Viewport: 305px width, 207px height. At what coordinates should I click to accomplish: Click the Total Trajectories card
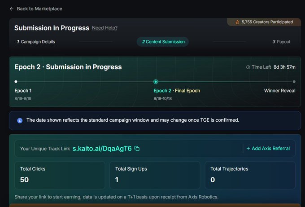click(x=250, y=175)
